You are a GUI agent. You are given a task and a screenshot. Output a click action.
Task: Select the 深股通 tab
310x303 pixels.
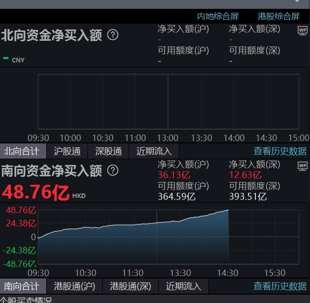[x=109, y=151]
